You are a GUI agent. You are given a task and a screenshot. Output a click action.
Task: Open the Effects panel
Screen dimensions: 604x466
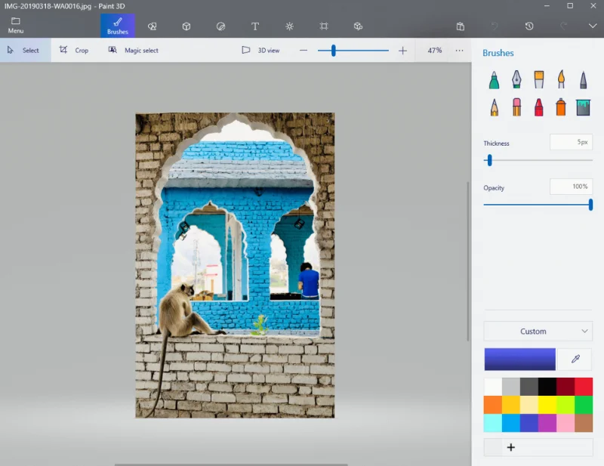(289, 26)
